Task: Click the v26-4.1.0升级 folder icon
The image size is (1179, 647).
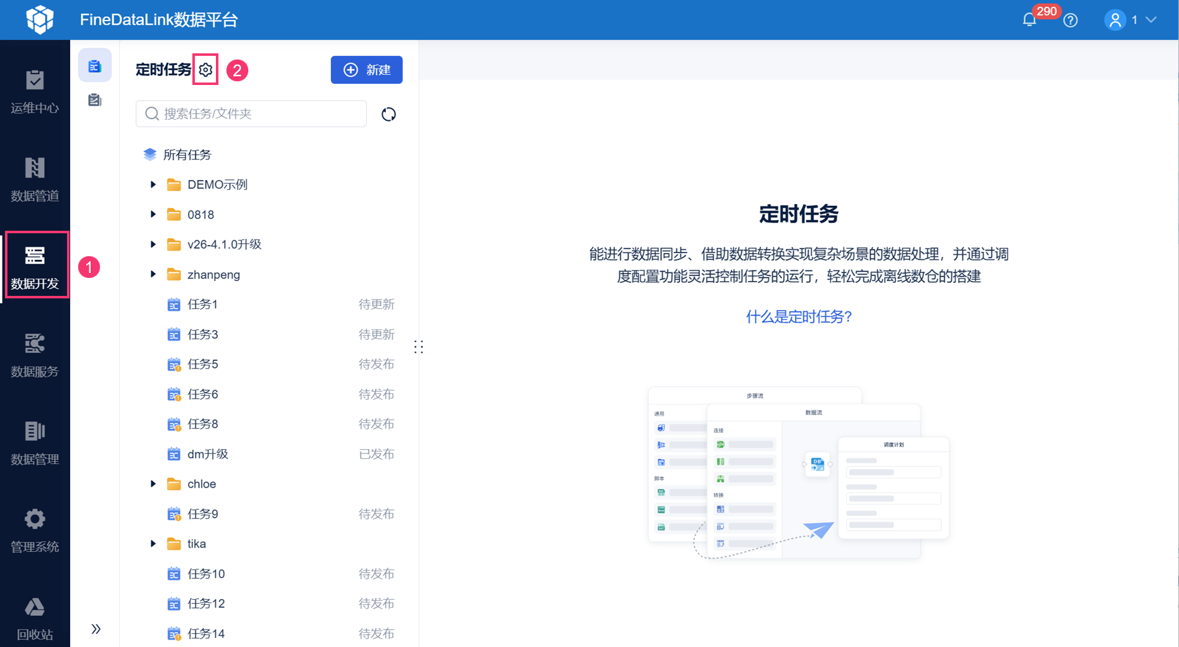Action: point(174,244)
